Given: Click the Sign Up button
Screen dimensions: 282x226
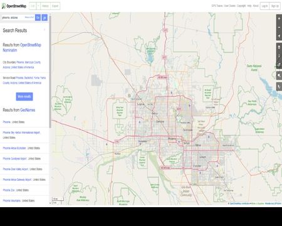Looking at the screenshot, I should [274, 6].
